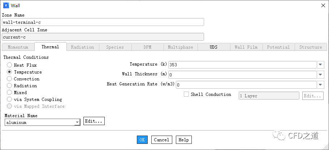329x150 pixels.
Task: Click the Fluent app icon in title bar
Action: click(x=5, y=5)
